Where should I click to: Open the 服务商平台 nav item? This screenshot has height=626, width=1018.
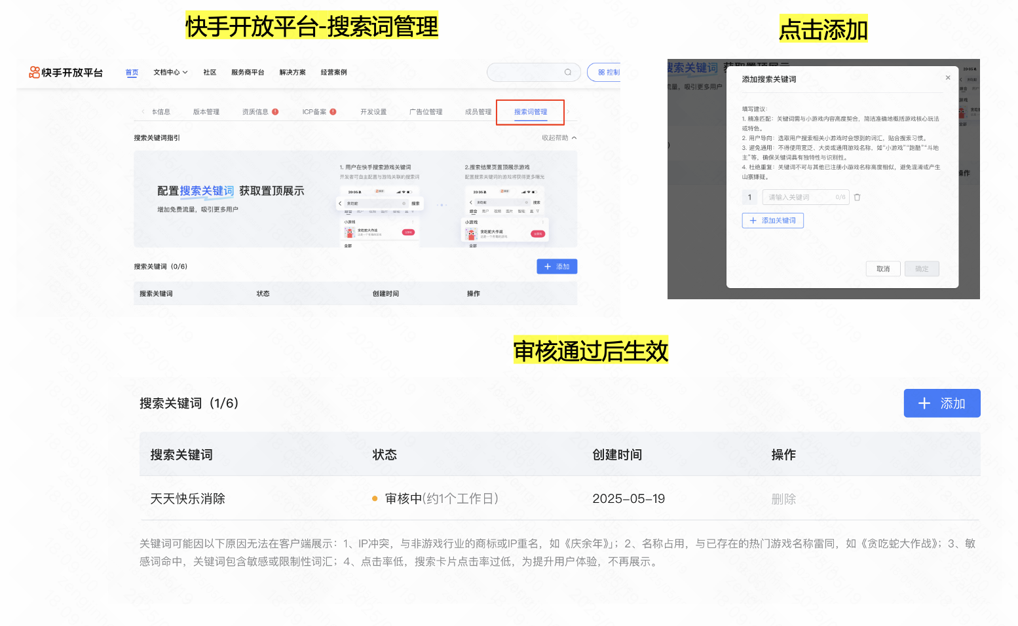[248, 72]
